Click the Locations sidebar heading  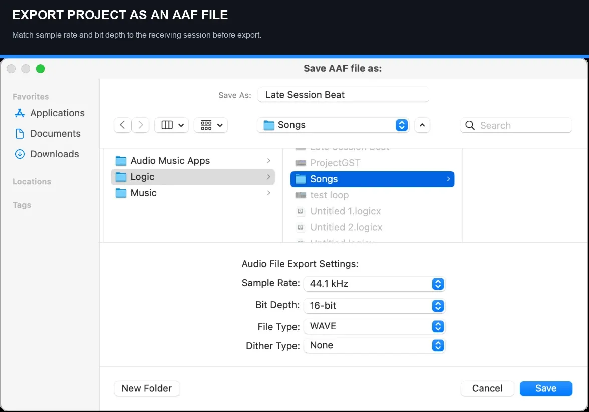pyautogui.click(x=32, y=182)
